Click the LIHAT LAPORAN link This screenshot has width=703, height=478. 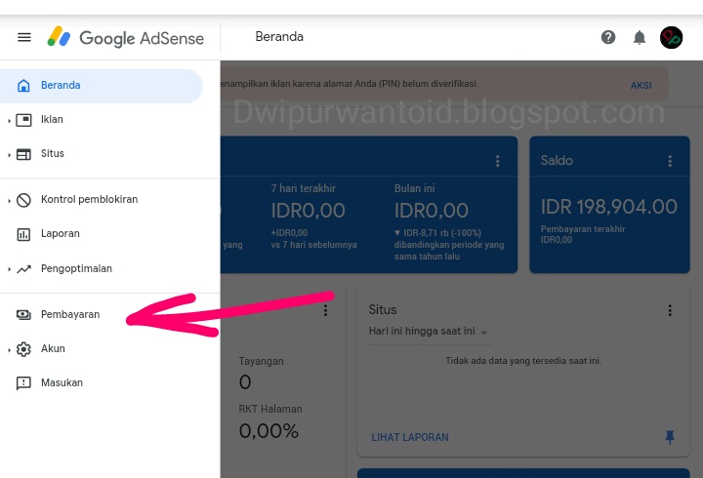click(410, 438)
